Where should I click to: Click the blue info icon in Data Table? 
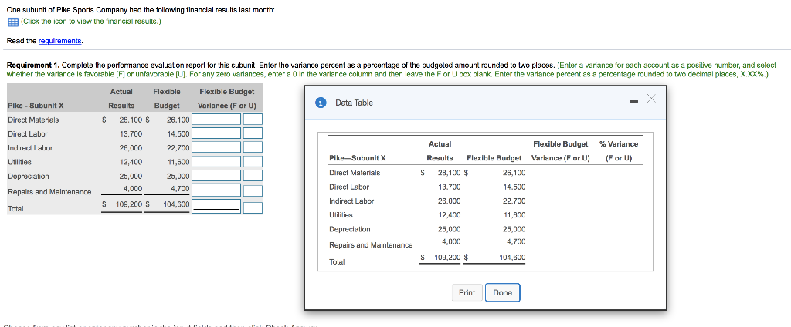point(320,103)
